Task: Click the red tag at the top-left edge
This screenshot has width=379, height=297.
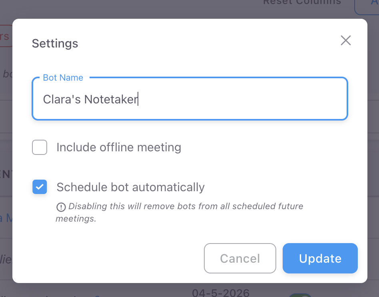Action: [6, 36]
